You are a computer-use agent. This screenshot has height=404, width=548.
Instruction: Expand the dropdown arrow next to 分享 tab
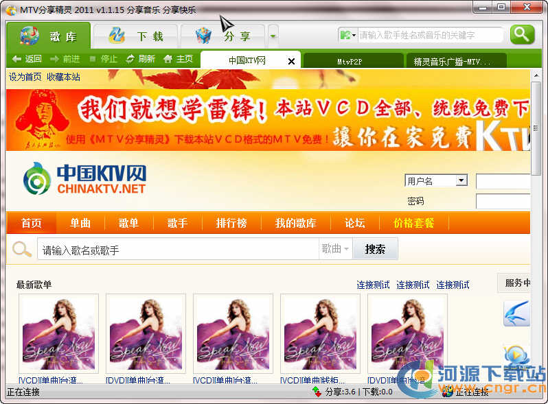click(x=273, y=36)
